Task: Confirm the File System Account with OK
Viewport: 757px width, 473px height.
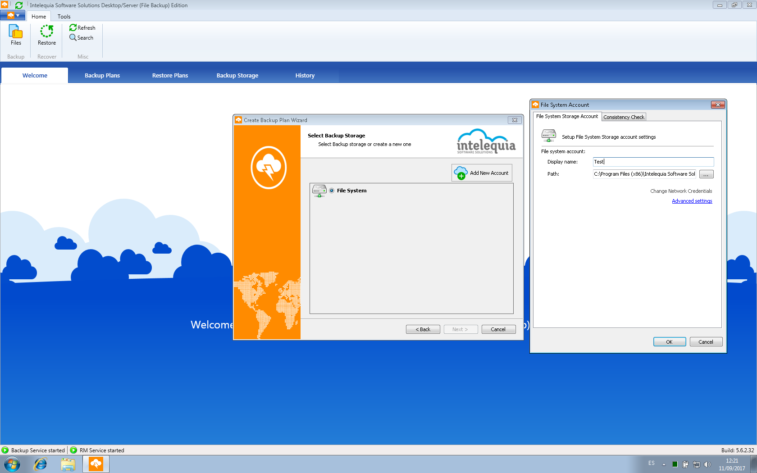Action: click(x=670, y=342)
